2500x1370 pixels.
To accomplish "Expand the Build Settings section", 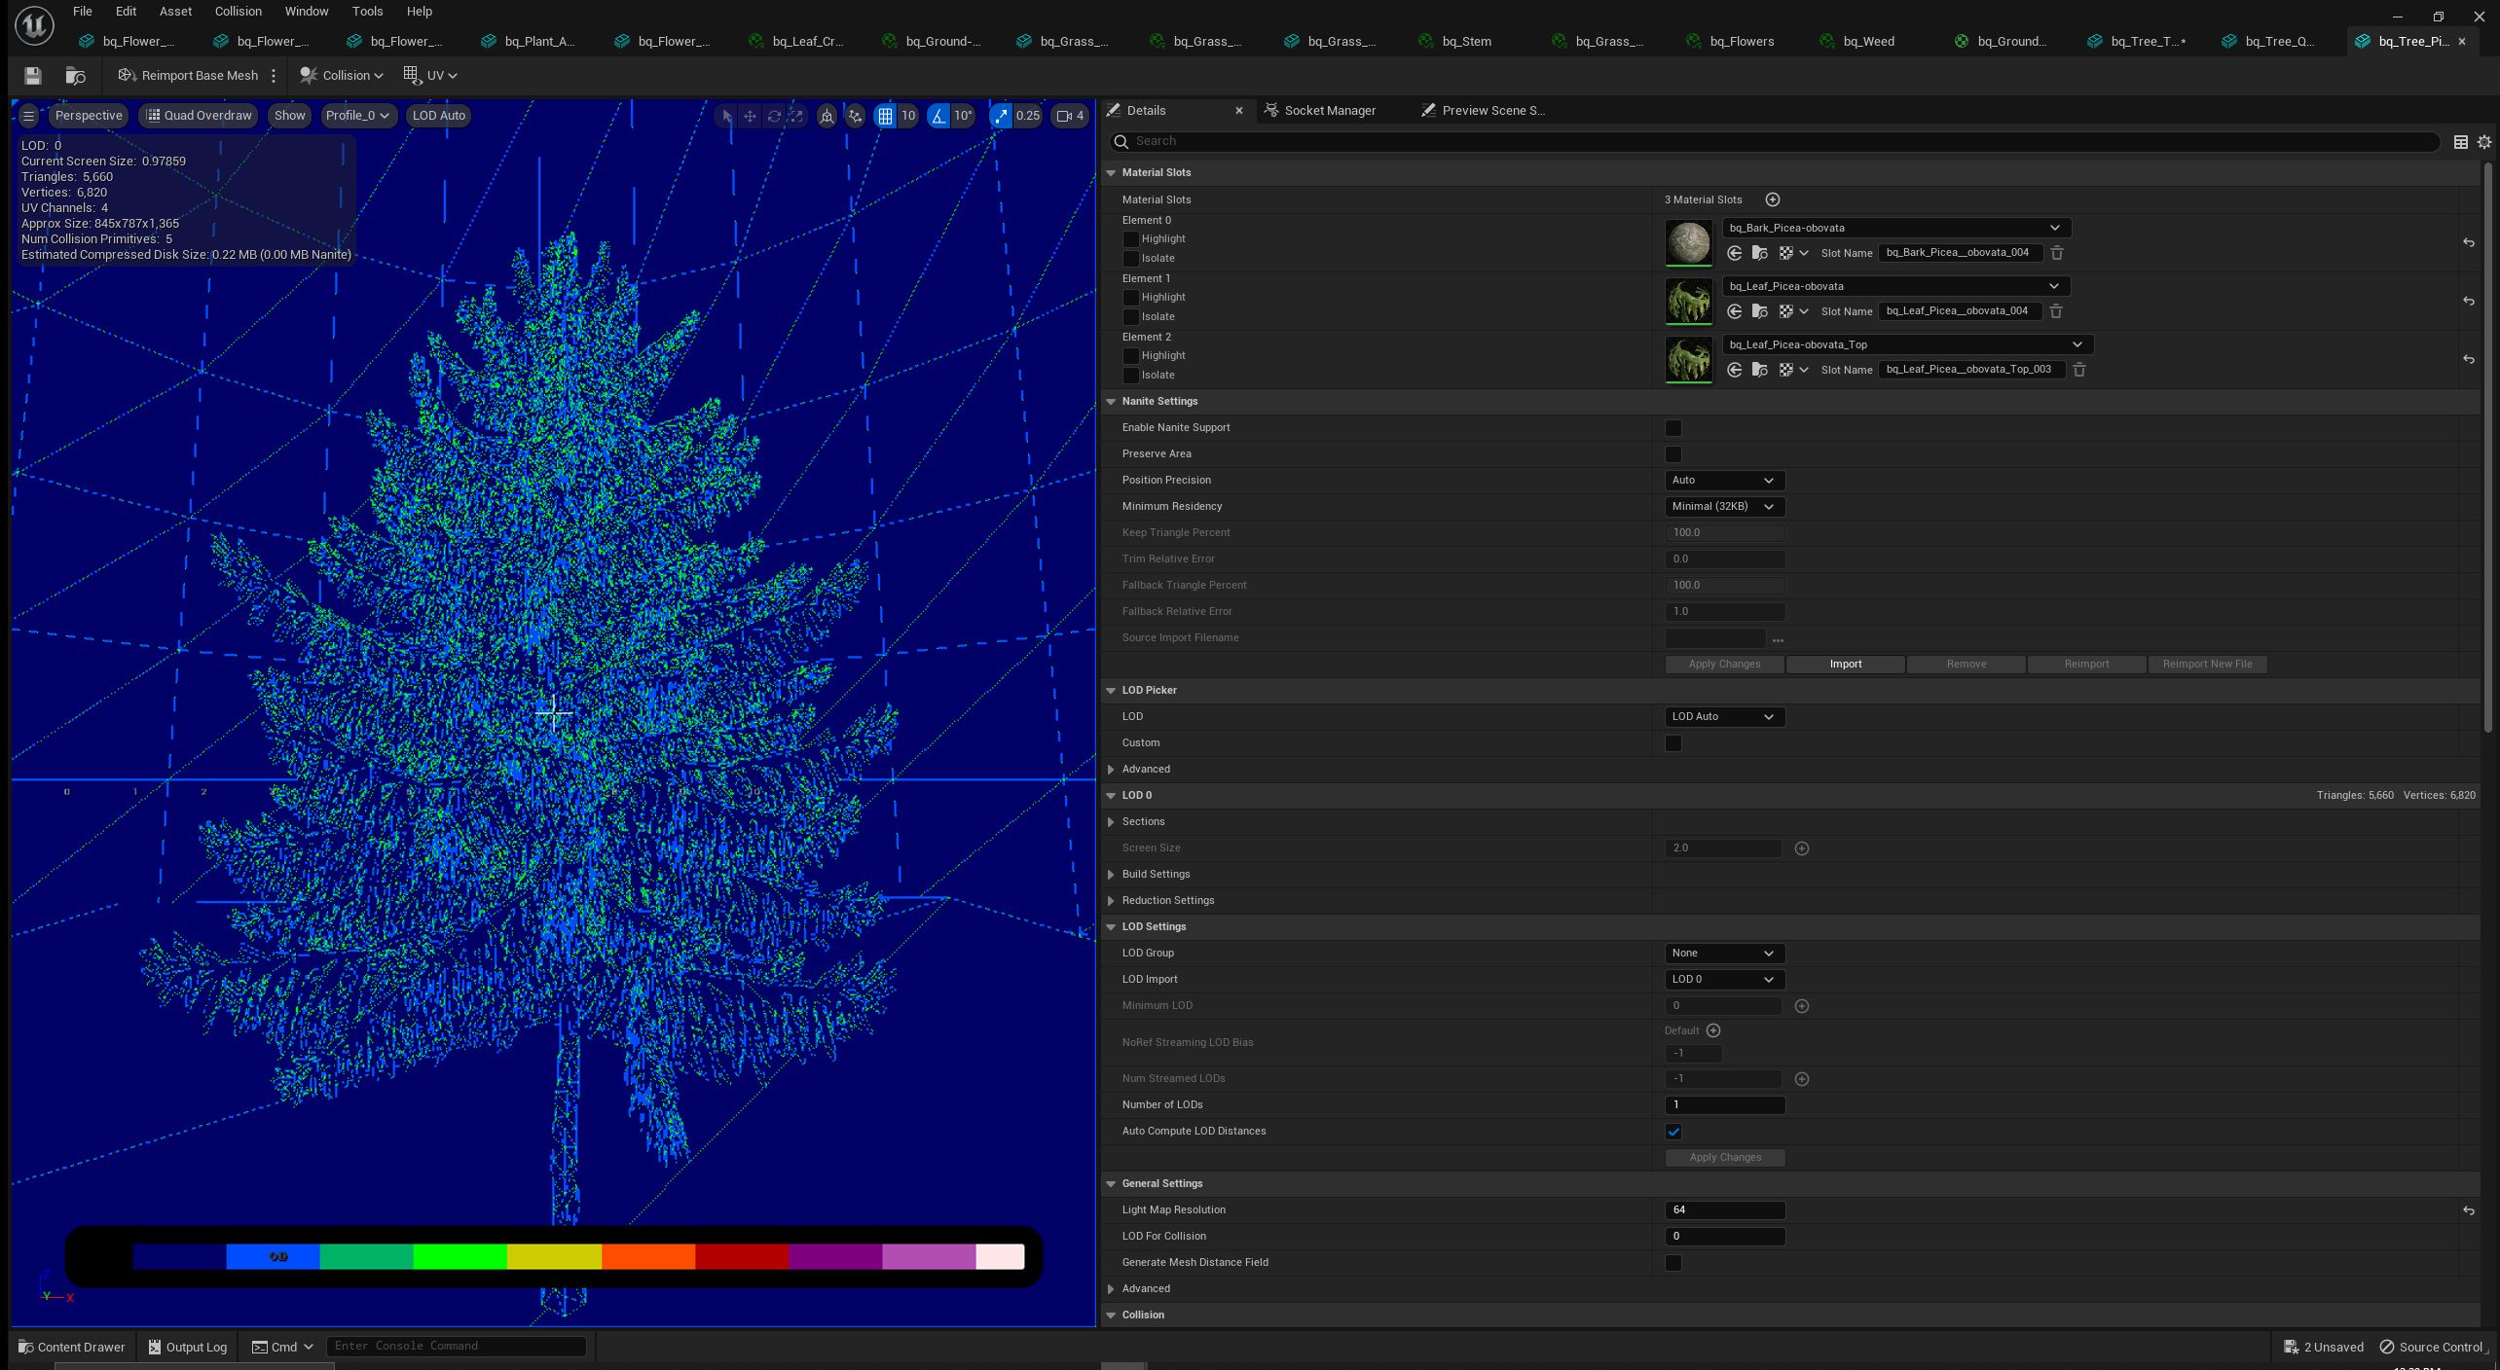I will (x=1111, y=875).
